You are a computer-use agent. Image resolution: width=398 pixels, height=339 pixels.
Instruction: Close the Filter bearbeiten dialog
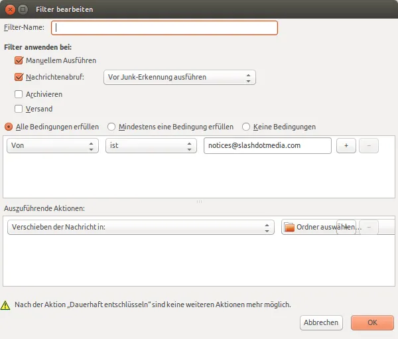[x=10, y=10]
